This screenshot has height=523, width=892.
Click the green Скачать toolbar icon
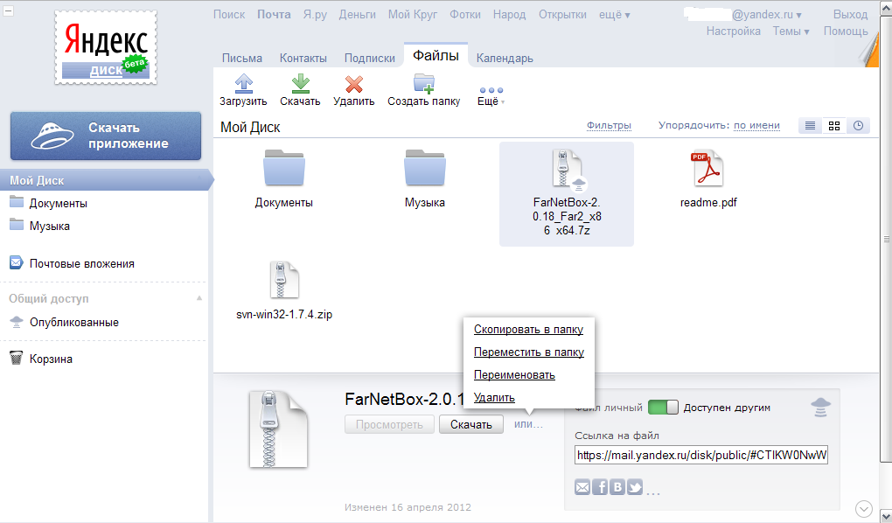point(301,84)
